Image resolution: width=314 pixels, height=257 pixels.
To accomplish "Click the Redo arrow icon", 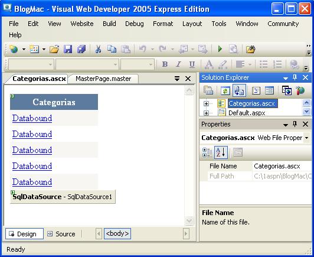I will 163,49.
